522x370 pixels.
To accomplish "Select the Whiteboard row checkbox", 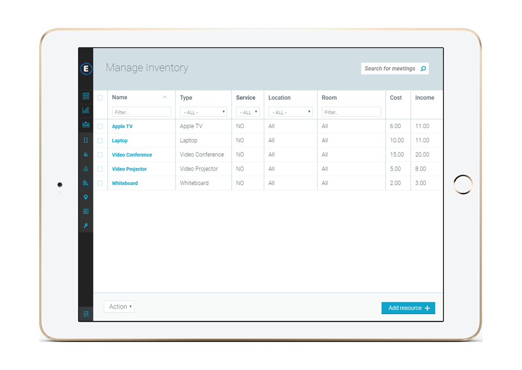I will pyautogui.click(x=100, y=183).
